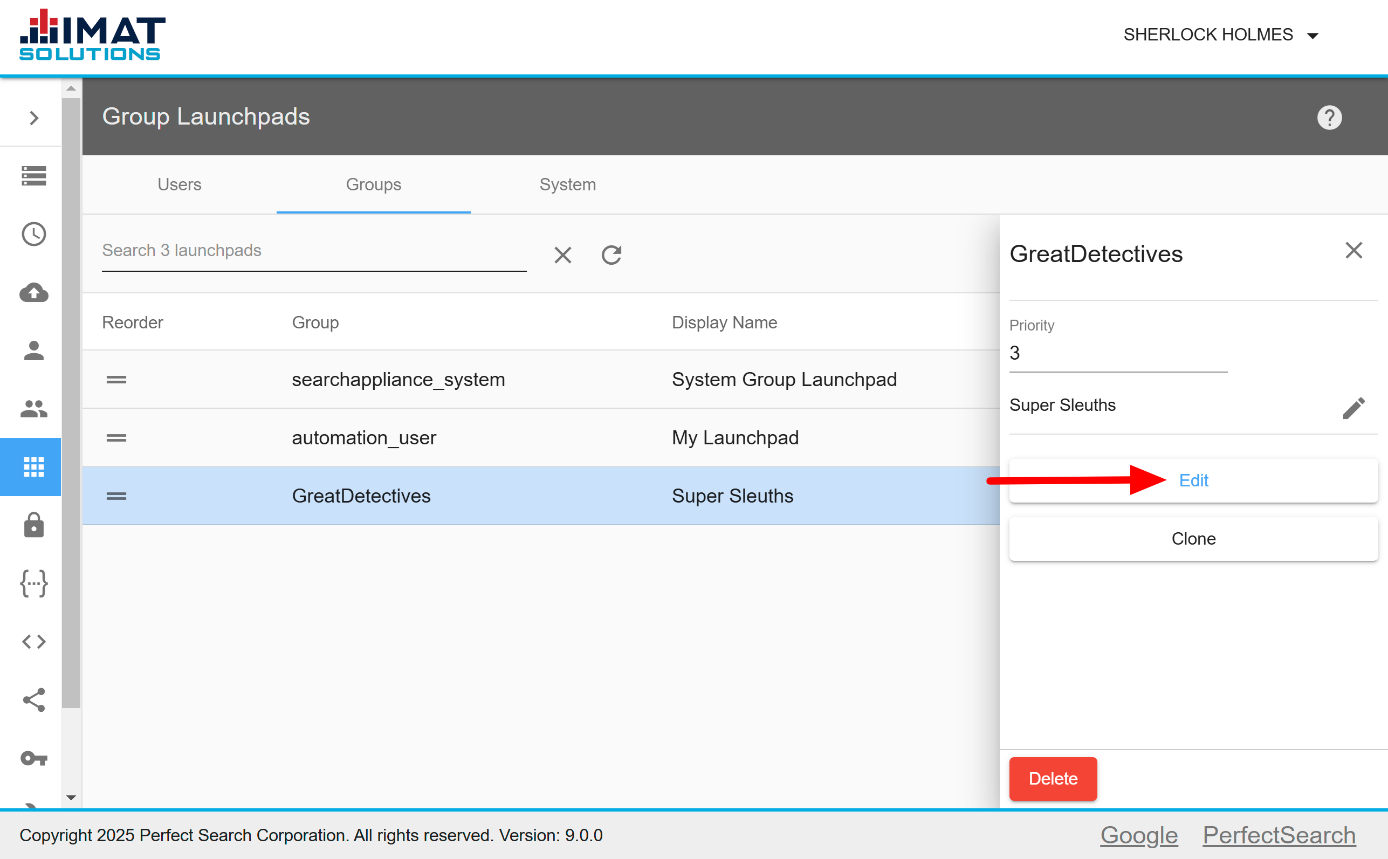Screen dimensions: 1388x859
Task: Click the Reorder column header
Action: [132, 322]
